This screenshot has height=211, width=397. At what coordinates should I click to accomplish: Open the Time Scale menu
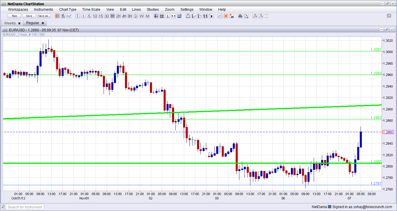[x=91, y=10]
